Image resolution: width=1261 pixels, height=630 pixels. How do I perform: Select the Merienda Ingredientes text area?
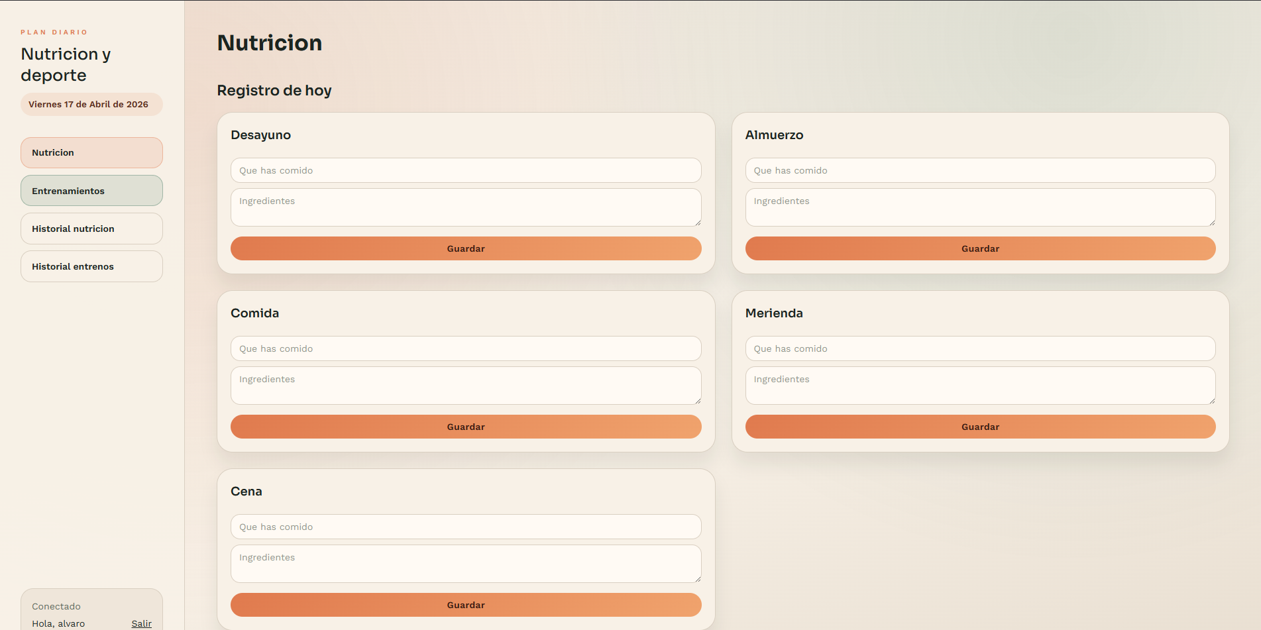pyautogui.click(x=980, y=386)
